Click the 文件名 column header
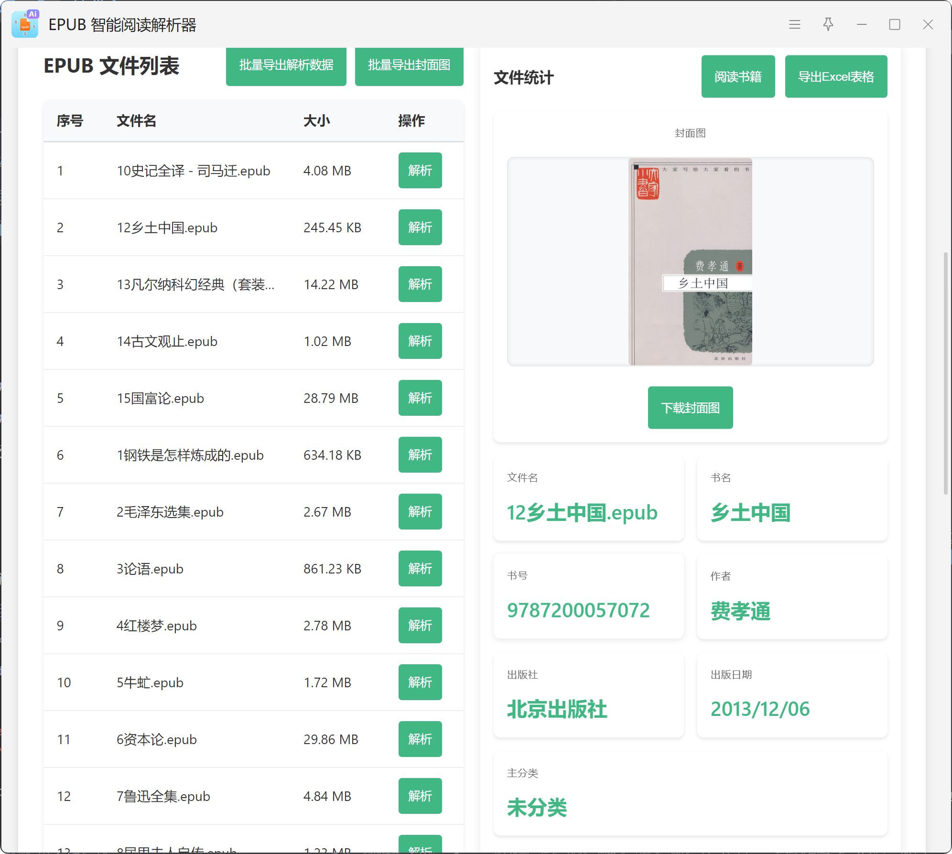Screen dimensions: 952x854 [137, 121]
